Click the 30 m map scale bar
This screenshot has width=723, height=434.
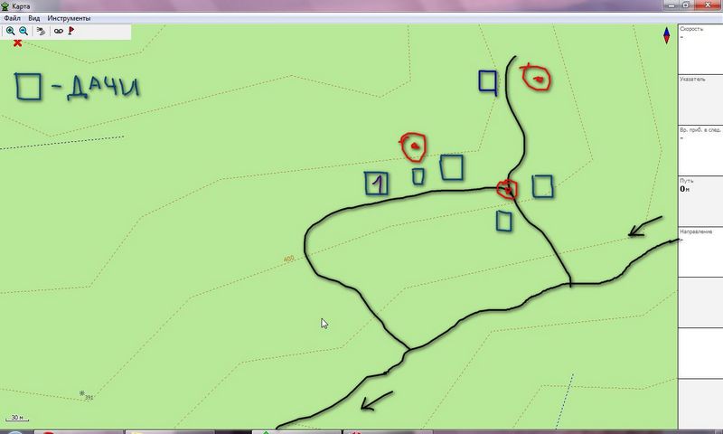16,418
